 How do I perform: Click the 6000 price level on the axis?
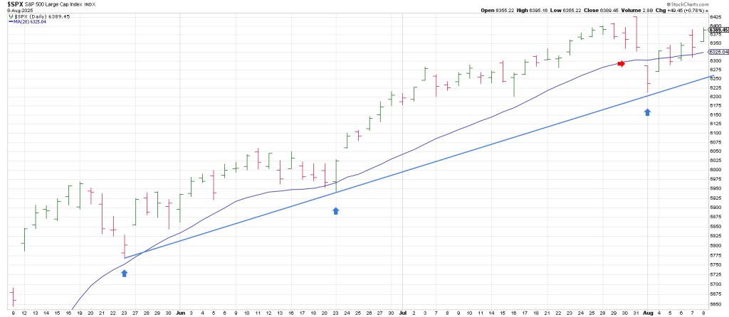(714, 170)
